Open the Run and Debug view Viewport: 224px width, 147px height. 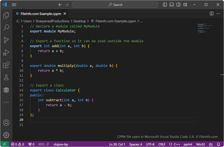coord(6,53)
